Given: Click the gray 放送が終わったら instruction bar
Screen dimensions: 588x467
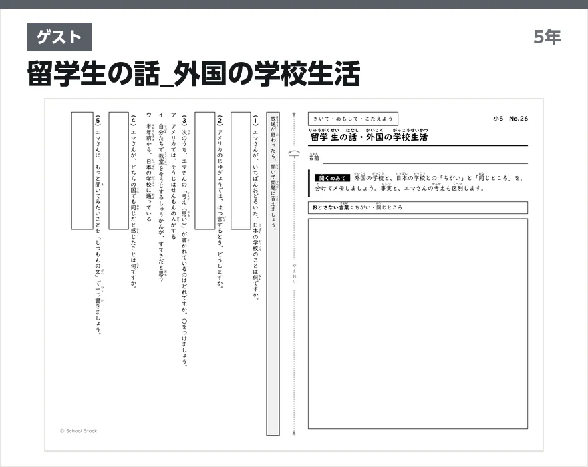Looking at the screenshot, I should click(x=273, y=274).
